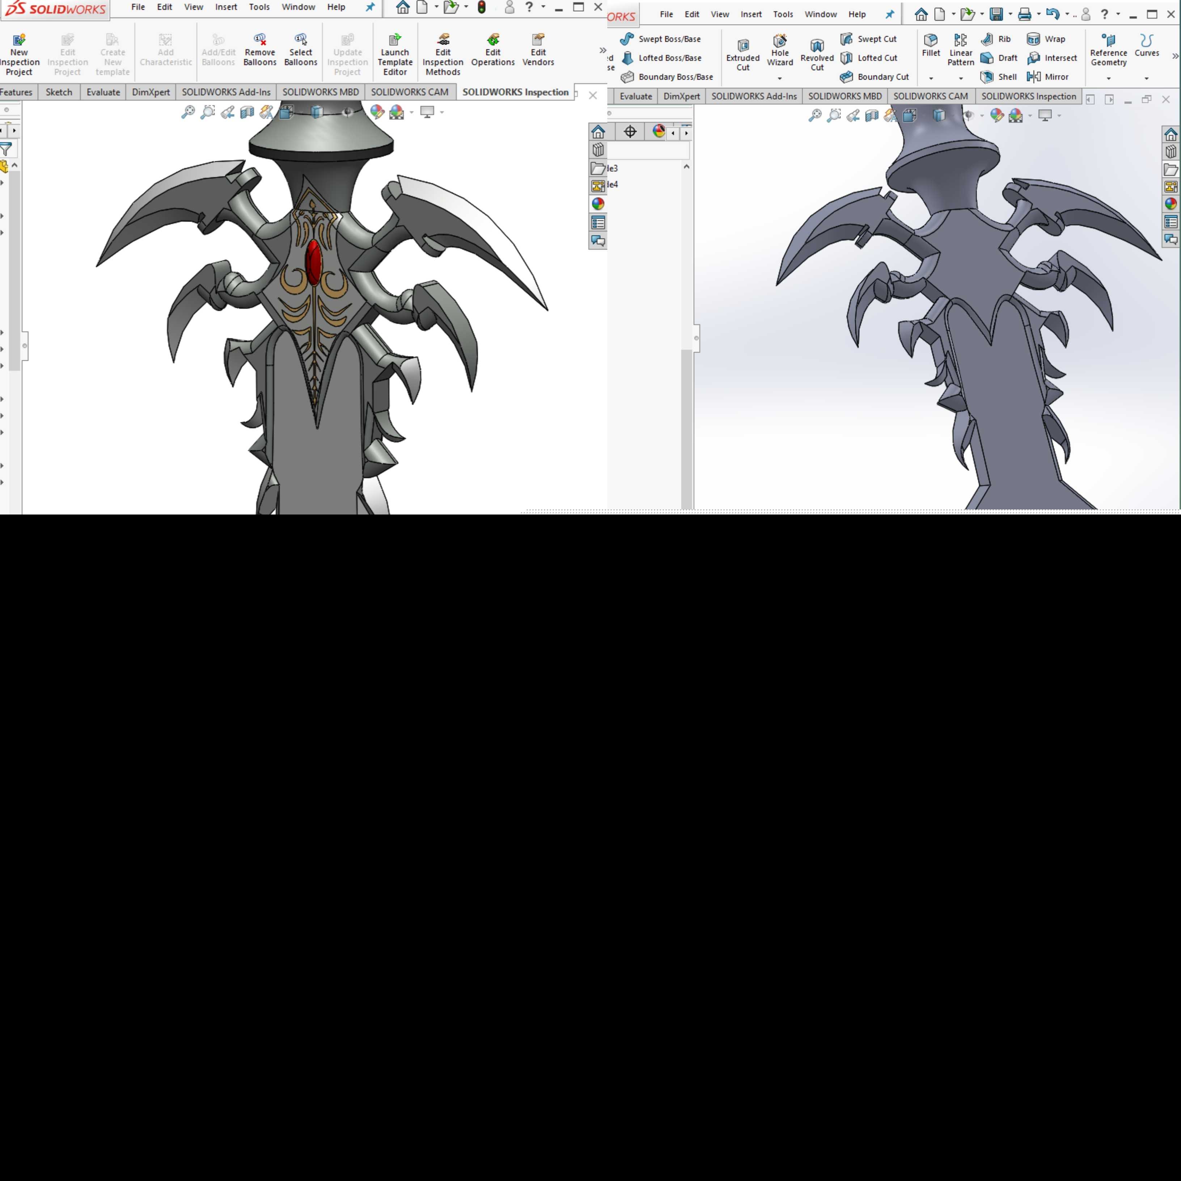The width and height of the screenshot is (1181, 1181).
Task: Toggle the menu pin in left window
Action: pos(370,7)
